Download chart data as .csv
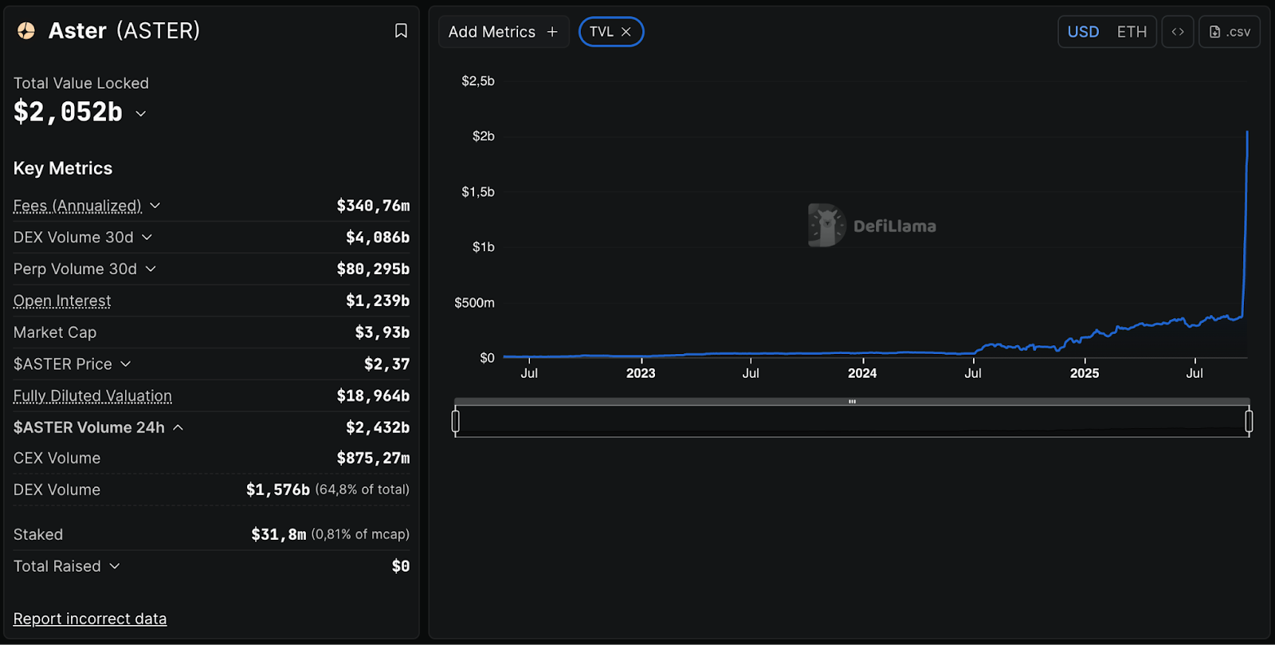The height and width of the screenshot is (645, 1275). [1230, 32]
